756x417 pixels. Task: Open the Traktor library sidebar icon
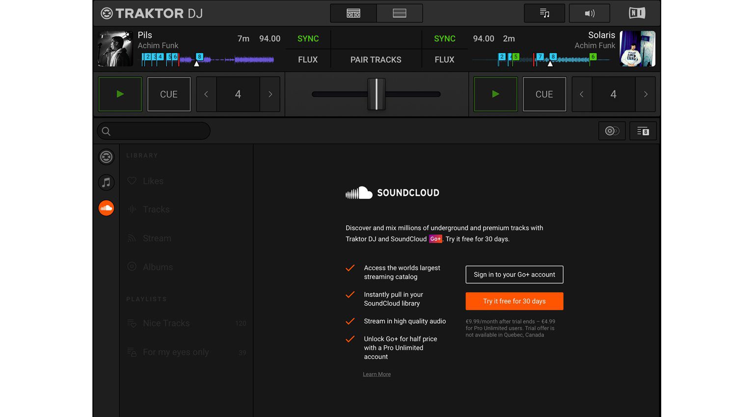pyautogui.click(x=106, y=157)
